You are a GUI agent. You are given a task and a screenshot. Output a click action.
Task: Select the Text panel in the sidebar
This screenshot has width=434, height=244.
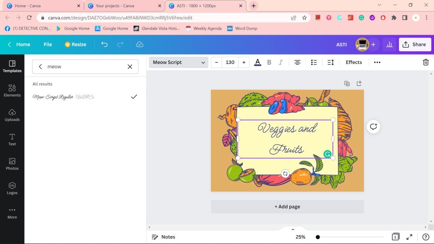point(12,140)
